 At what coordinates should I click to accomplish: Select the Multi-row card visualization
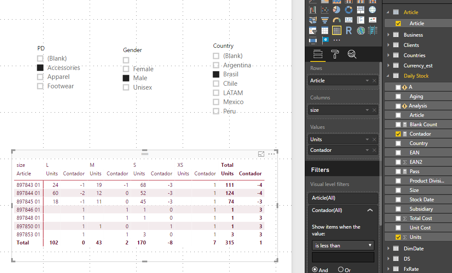tap(361, 20)
